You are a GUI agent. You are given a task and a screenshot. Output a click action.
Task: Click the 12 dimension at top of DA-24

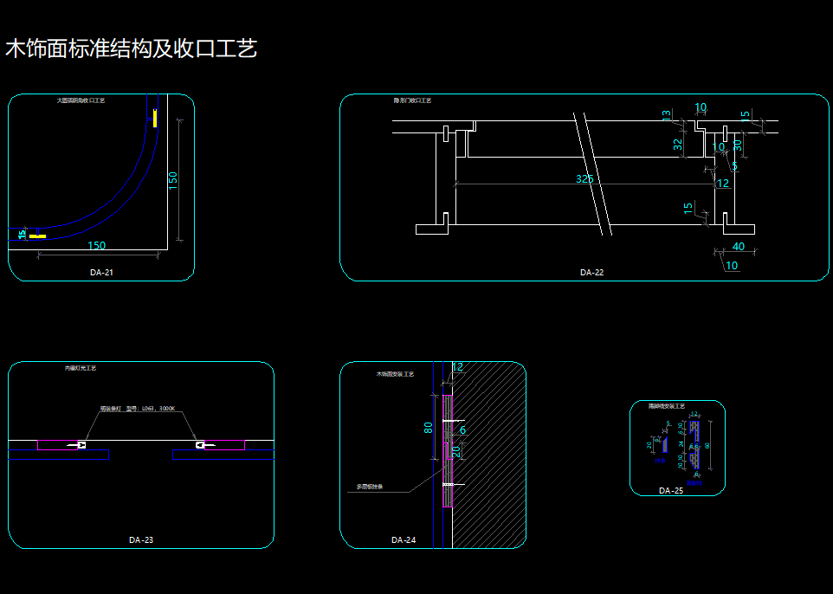pos(457,367)
